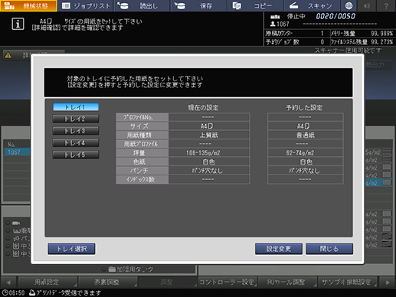Click reserved paper type 普通紙 cell

point(306,135)
